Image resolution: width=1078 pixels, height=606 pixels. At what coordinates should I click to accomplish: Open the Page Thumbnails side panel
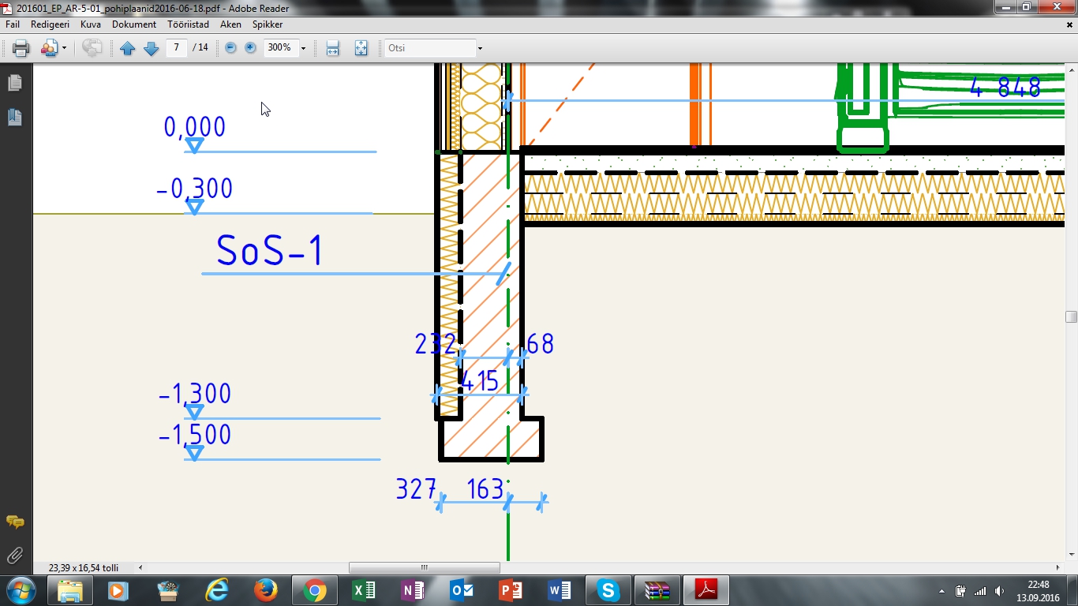[14, 83]
